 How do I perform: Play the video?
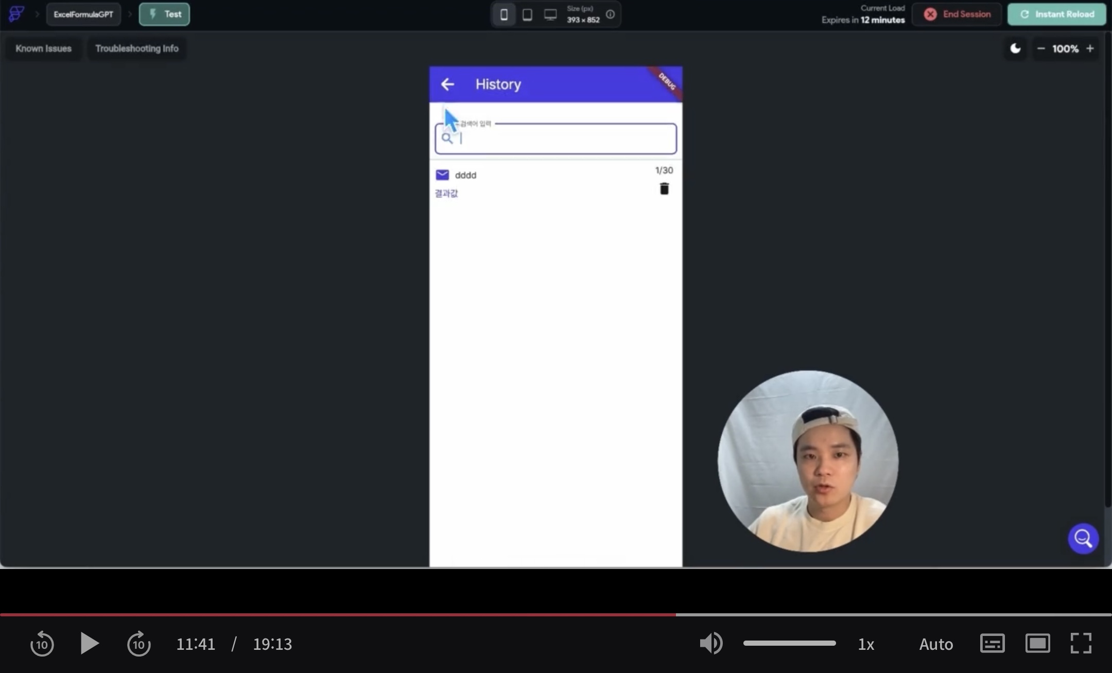point(90,644)
